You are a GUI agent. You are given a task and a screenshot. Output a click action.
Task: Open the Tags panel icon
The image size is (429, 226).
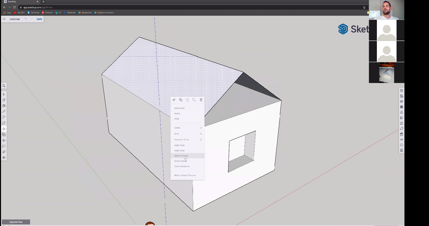[401, 129]
